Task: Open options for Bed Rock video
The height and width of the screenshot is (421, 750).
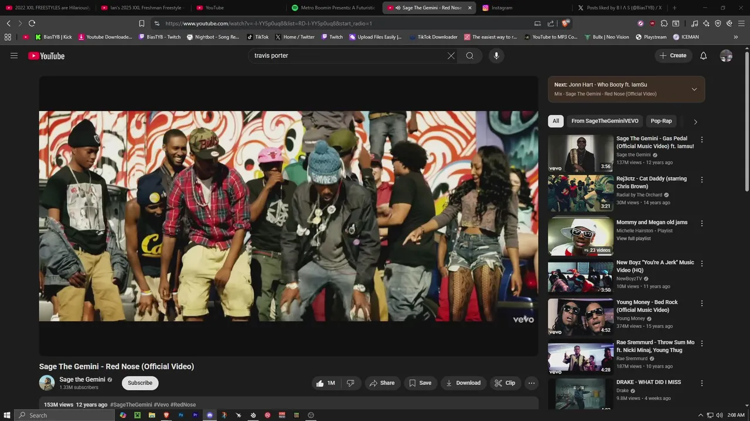Action: pos(701,303)
